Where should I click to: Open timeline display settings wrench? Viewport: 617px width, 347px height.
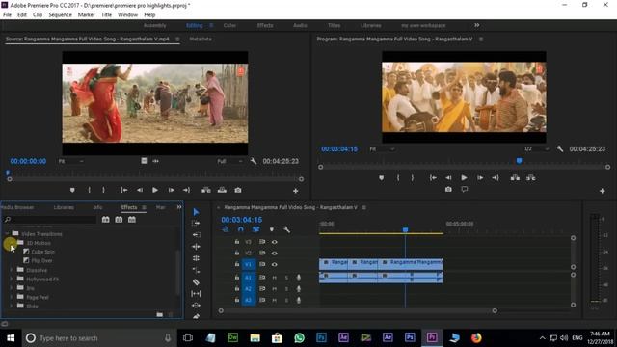point(287,229)
